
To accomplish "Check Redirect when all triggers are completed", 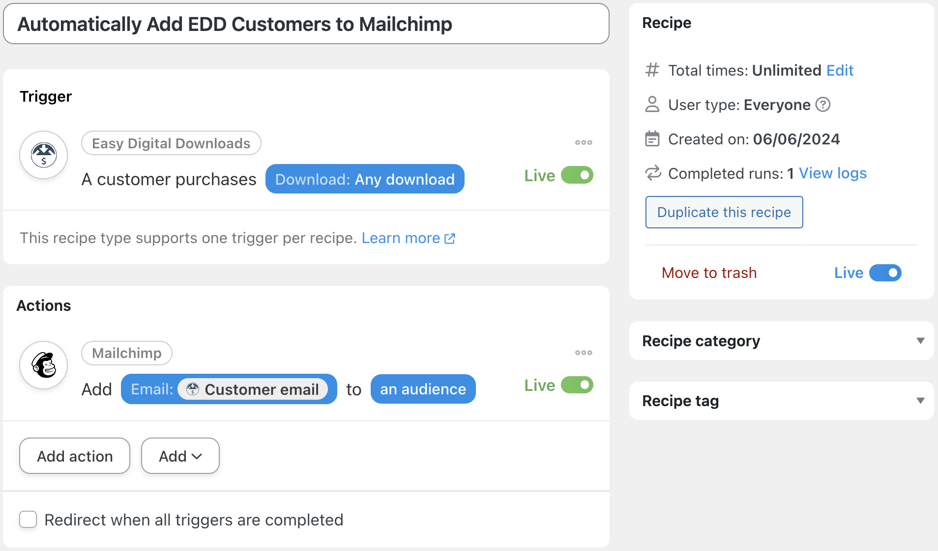I will point(28,520).
